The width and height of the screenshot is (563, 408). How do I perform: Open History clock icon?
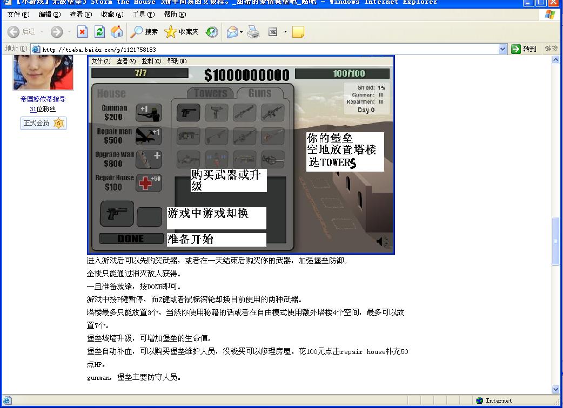coord(212,32)
